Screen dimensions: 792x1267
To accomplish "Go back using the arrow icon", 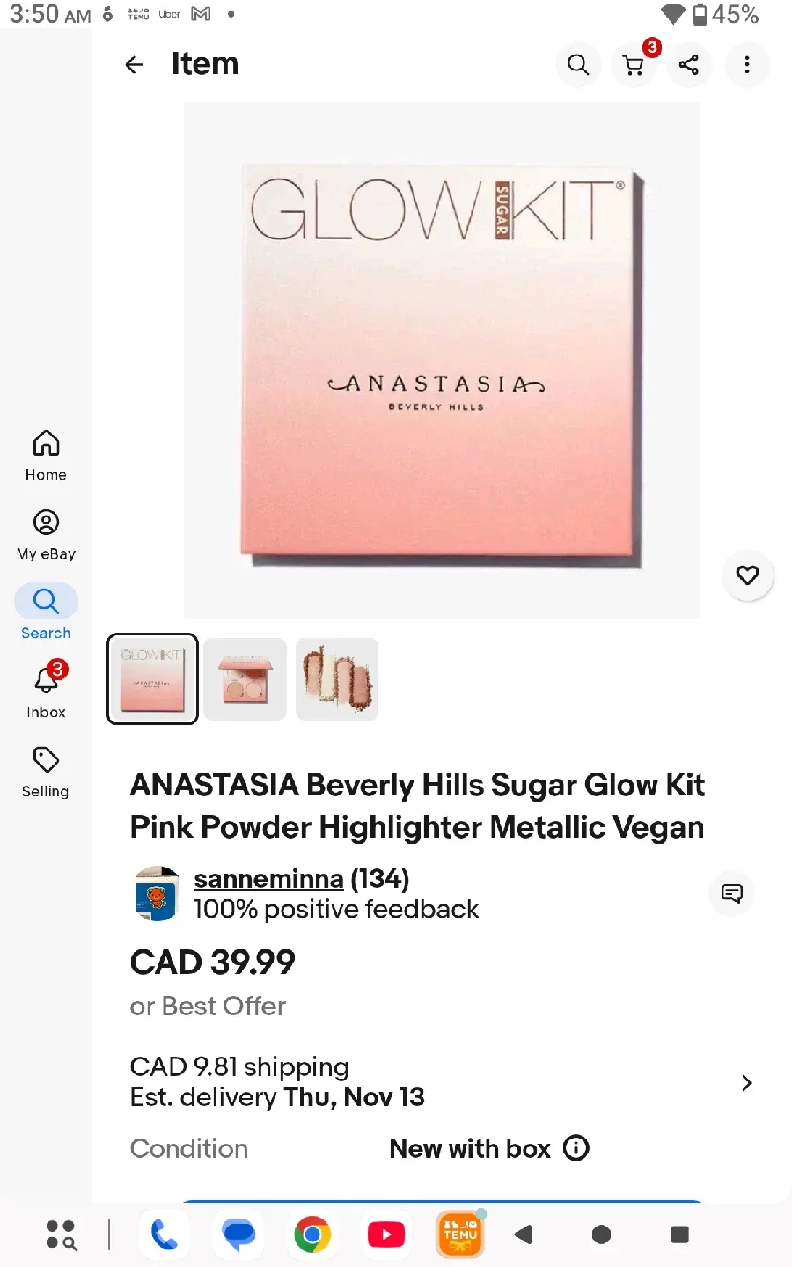I will click(135, 64).
